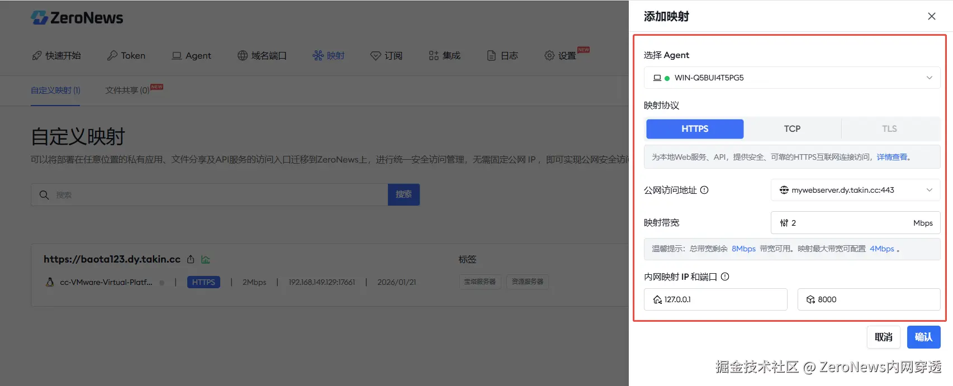Screen dimensions: 953x386
Task: Click the 8000 port input field
Action: [x=869, y=299]
